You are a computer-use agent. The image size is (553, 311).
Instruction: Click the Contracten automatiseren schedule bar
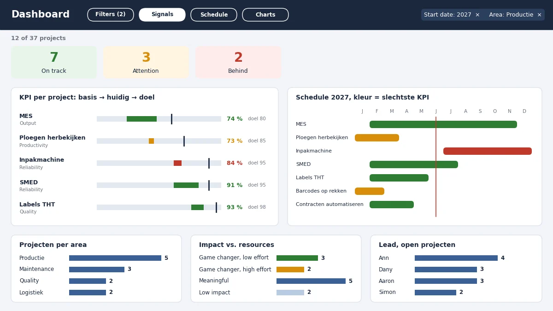click(392, 205)
